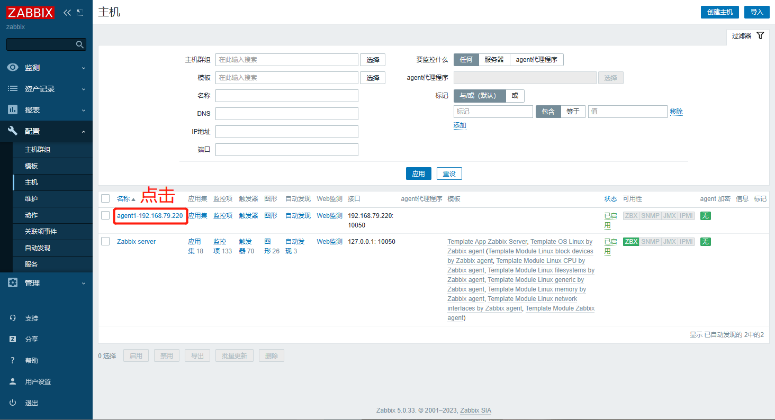Screen dimensions: 775x420
Task: Open Template App Zabbix Server link
Action: tap(487, 242)
